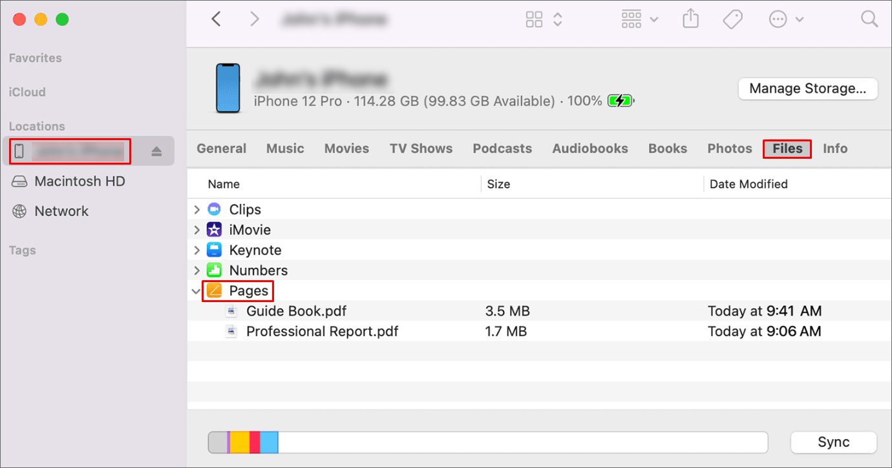The height and width of the screenshot is (468, 892).
Task: Click the 1.7 MB size value
Action: click(506, 332)
